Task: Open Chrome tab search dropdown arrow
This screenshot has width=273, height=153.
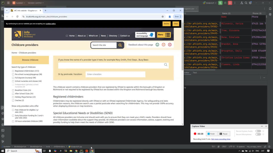Action: coord(7,11)
